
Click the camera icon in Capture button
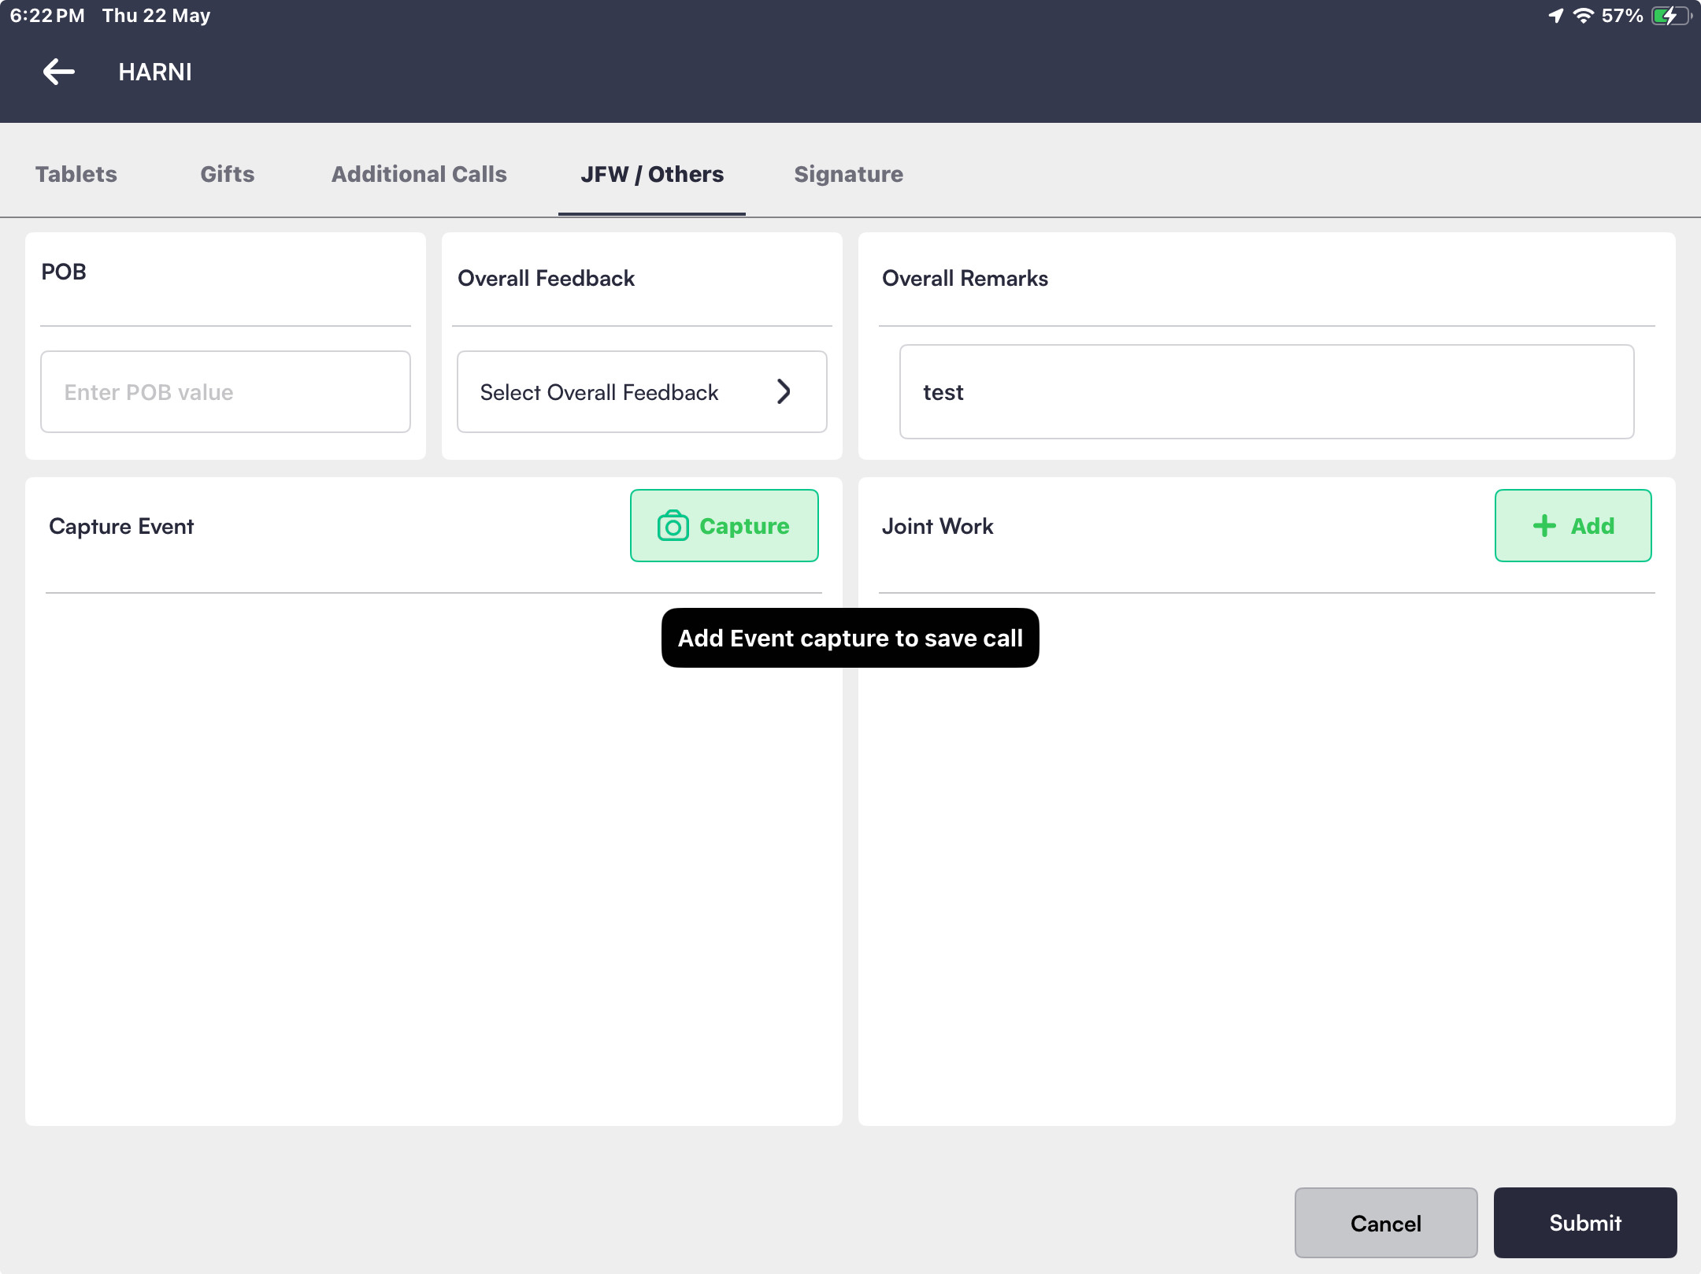673,526
